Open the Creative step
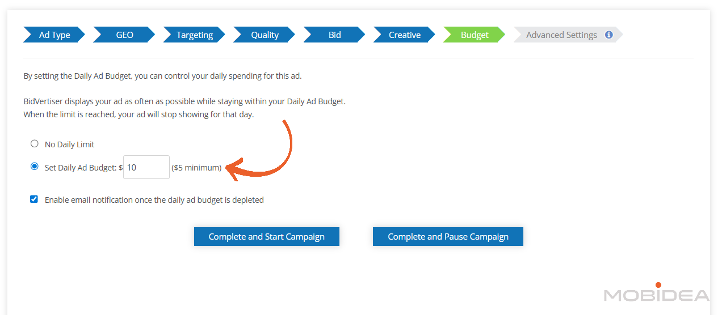 pos(404,35)
